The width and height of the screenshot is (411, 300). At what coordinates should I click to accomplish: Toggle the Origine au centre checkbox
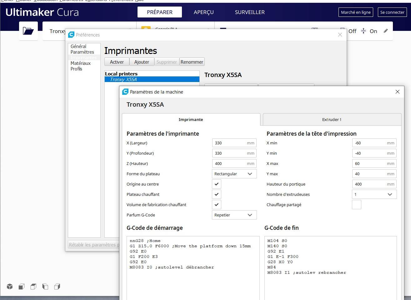click(216, 184)
